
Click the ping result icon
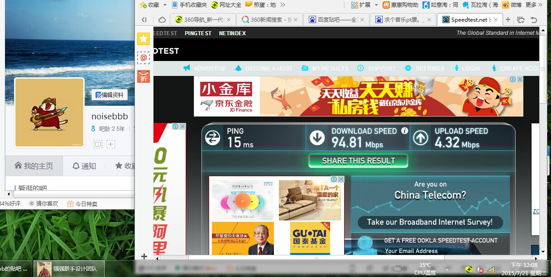[x=212, y=138]
